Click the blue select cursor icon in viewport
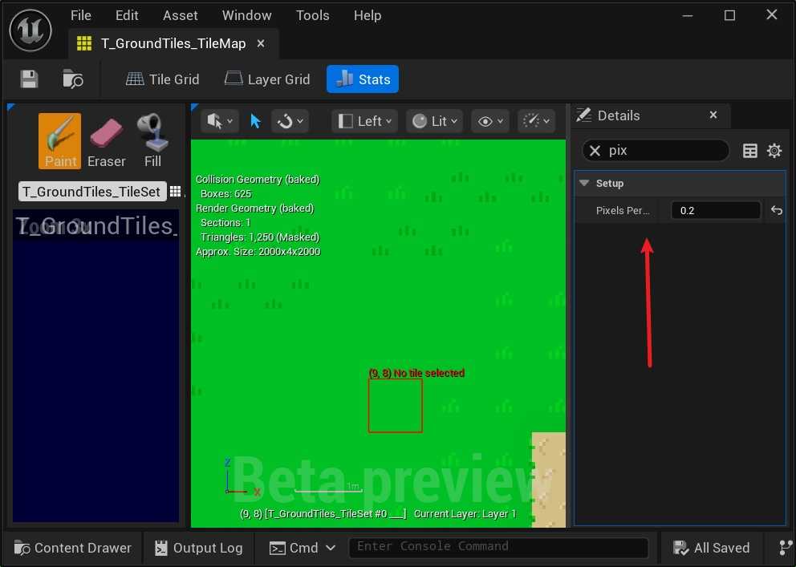The image size is (796, 567). [x=255, y=121]
